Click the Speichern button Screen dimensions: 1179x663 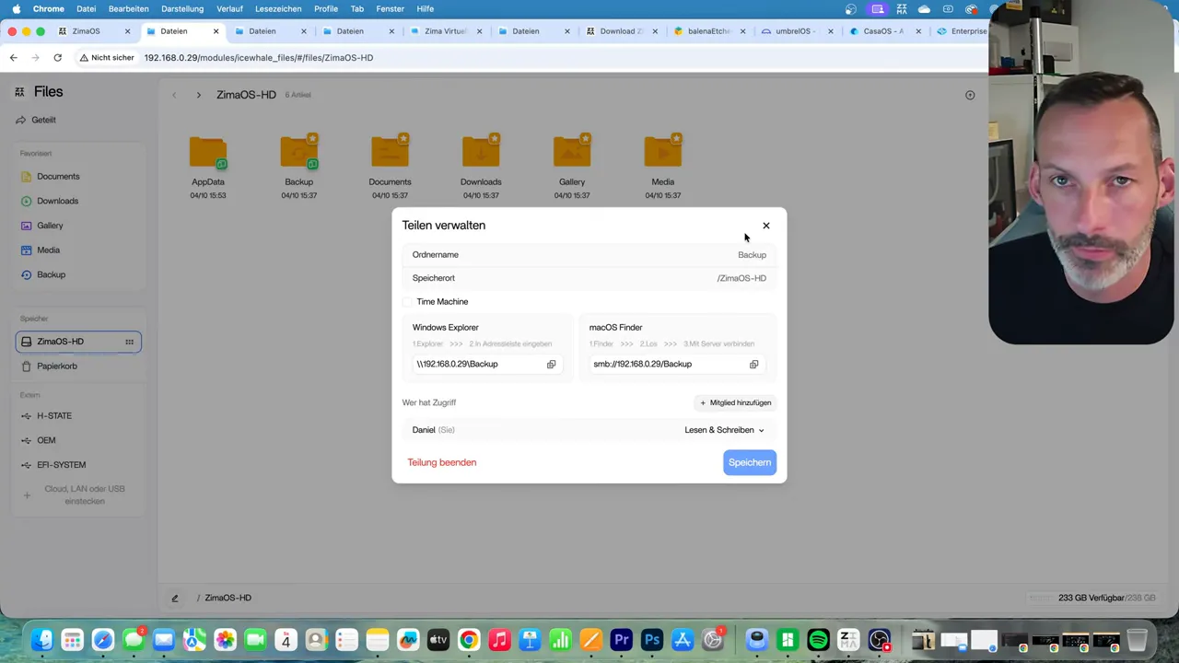pos(749,462)
